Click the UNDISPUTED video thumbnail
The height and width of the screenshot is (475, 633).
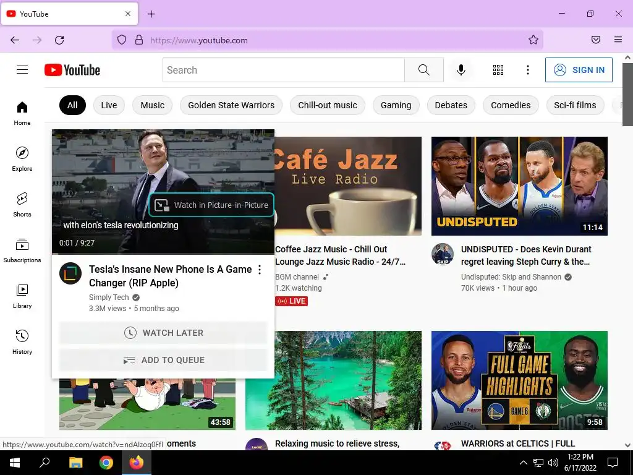[519, 186]
